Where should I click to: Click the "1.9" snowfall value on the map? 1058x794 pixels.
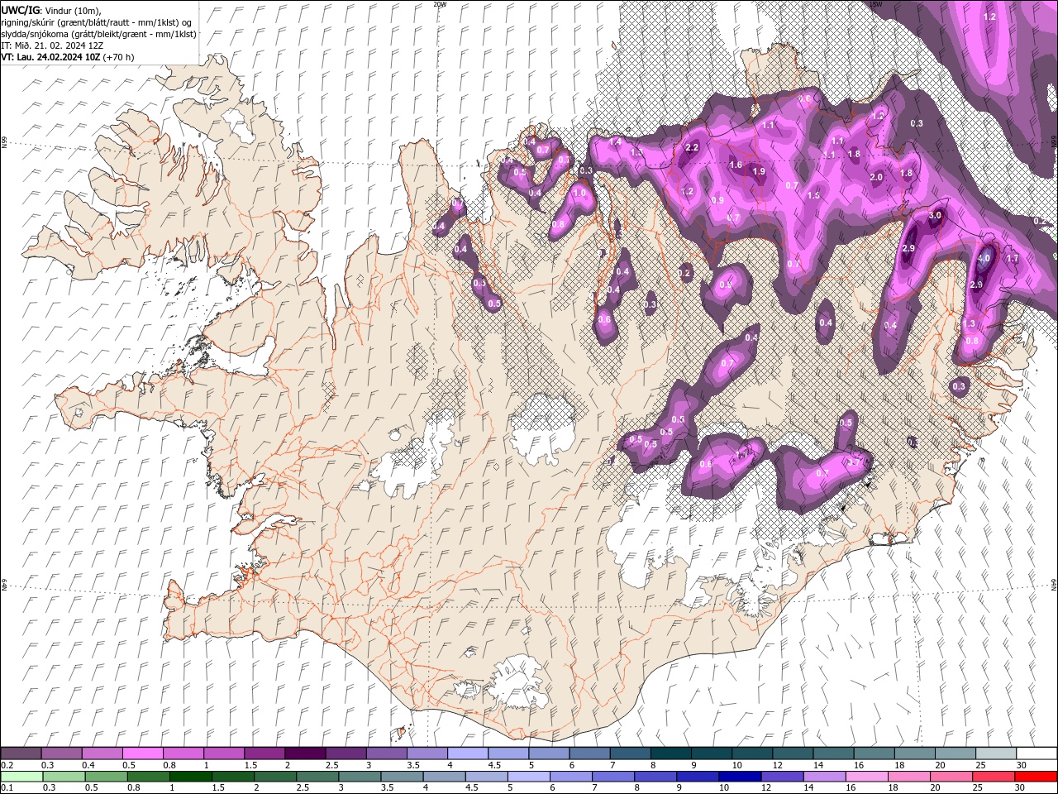759,171
